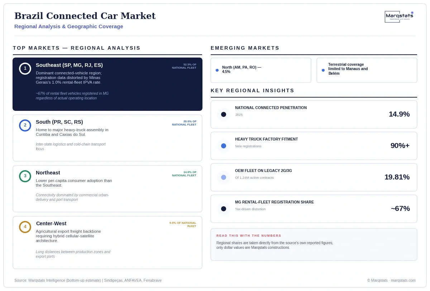This screenshot has width=430, height=291.
Task: Click the MG Rental-Fleet Registration Share label
Action: [274, 202]
